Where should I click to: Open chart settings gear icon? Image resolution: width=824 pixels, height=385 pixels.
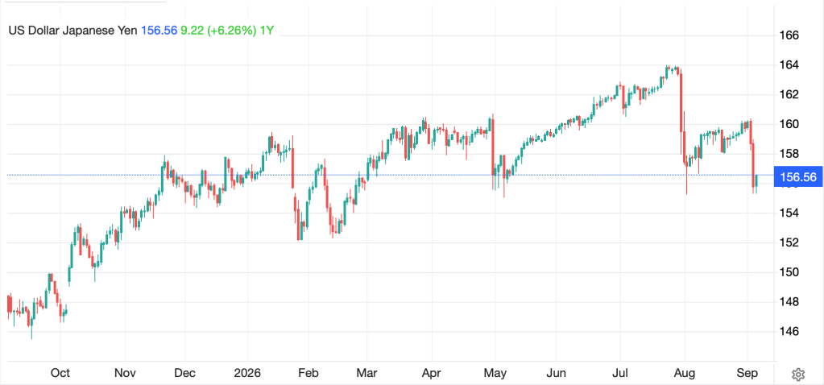coord(797,375)
